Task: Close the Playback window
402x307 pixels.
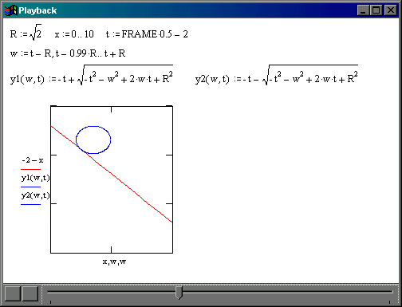Action: pos(391,10)
